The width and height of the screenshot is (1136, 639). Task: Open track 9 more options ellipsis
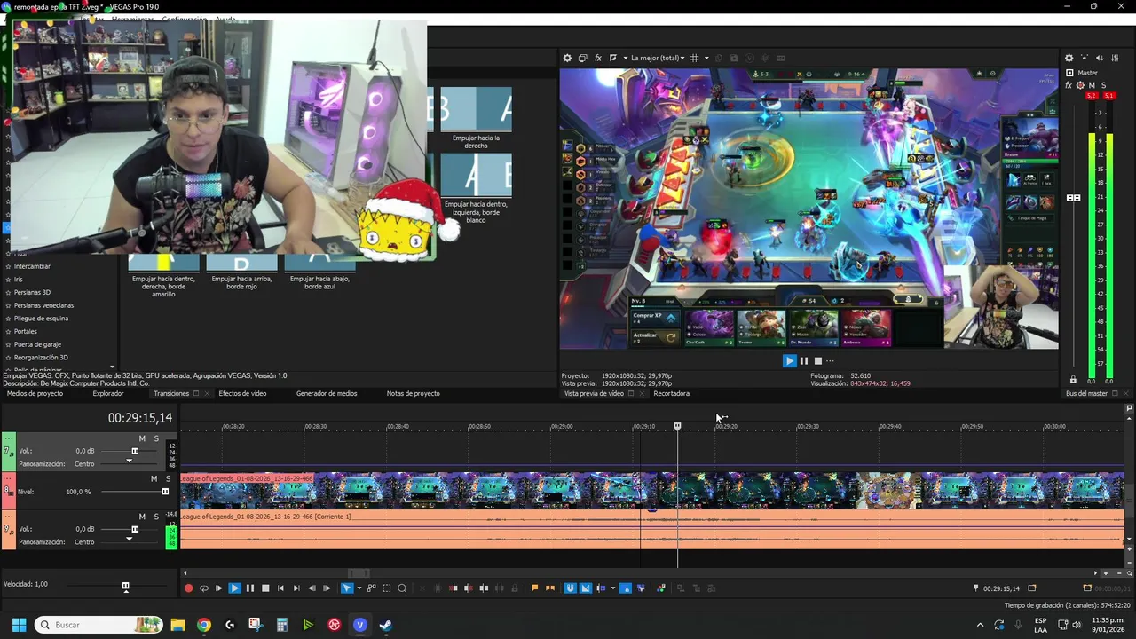point(8,517)
